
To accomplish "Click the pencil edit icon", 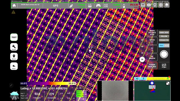I will 11,85.
